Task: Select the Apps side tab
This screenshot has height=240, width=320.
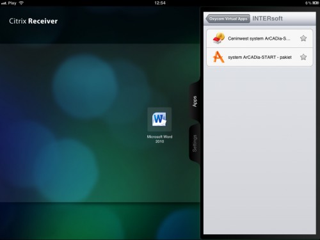Action: (x=195, y=102)
